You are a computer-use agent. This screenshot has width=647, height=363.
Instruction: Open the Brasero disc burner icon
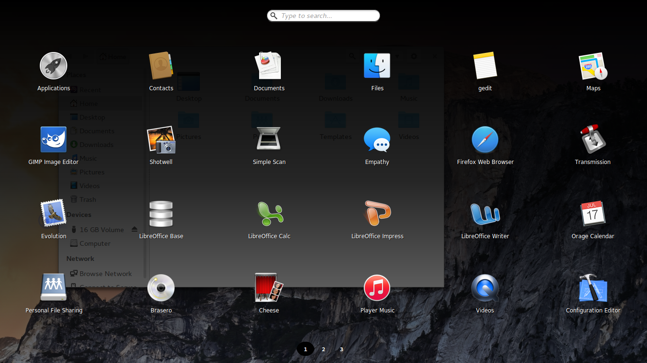click(x=161, y=287)
